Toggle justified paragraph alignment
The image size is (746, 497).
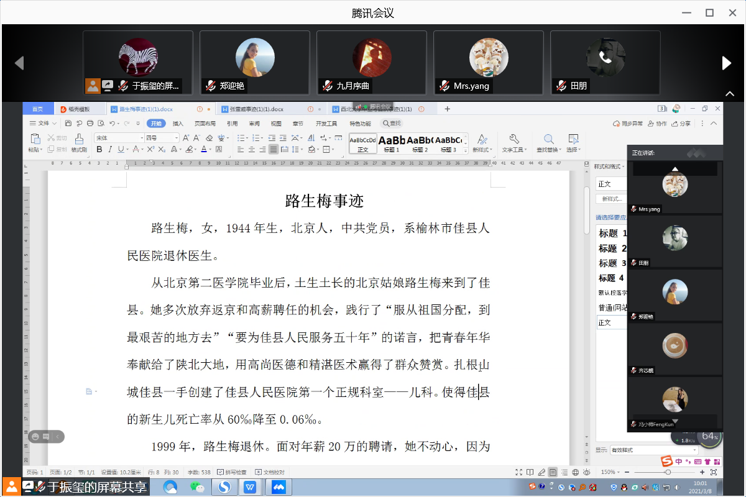click(x=273, y=150)
